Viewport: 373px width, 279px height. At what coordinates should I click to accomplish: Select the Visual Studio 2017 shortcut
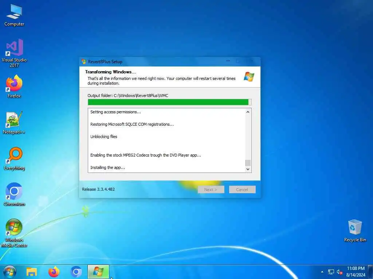(14, 53)
